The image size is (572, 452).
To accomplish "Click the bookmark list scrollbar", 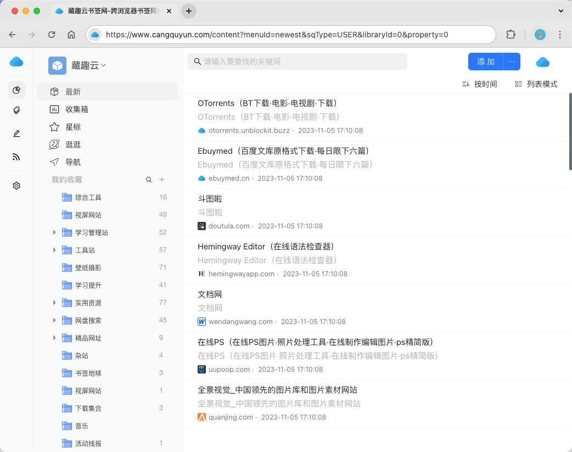I will coord(570,131).
